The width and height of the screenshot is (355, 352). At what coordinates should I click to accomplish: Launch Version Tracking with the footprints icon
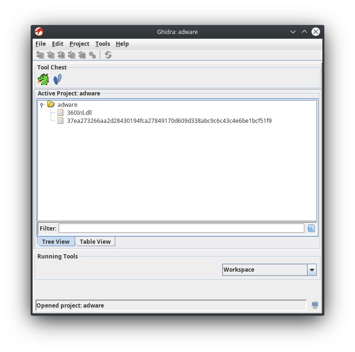tap(58, 79)
